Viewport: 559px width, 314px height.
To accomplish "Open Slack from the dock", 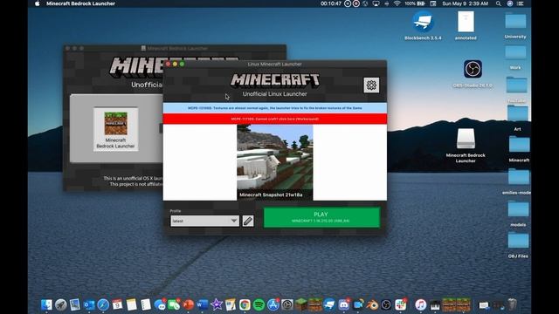I will [x=401, y=305].
